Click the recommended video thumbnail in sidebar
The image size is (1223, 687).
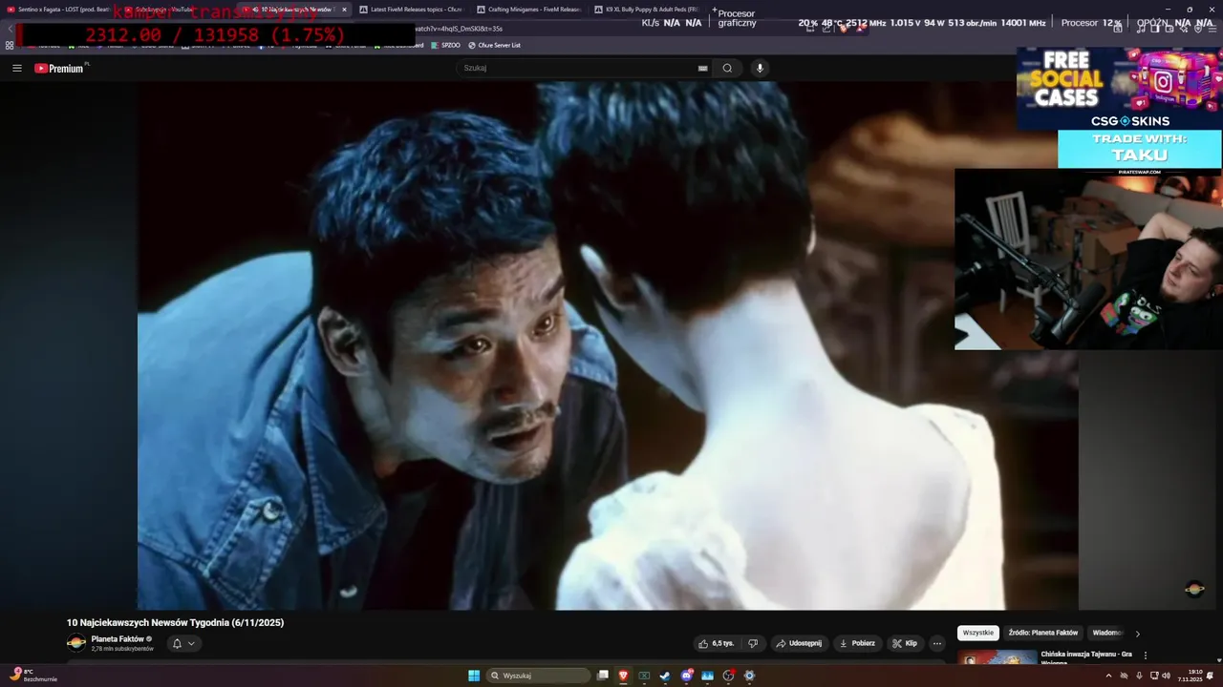click(x=998, y=657)
